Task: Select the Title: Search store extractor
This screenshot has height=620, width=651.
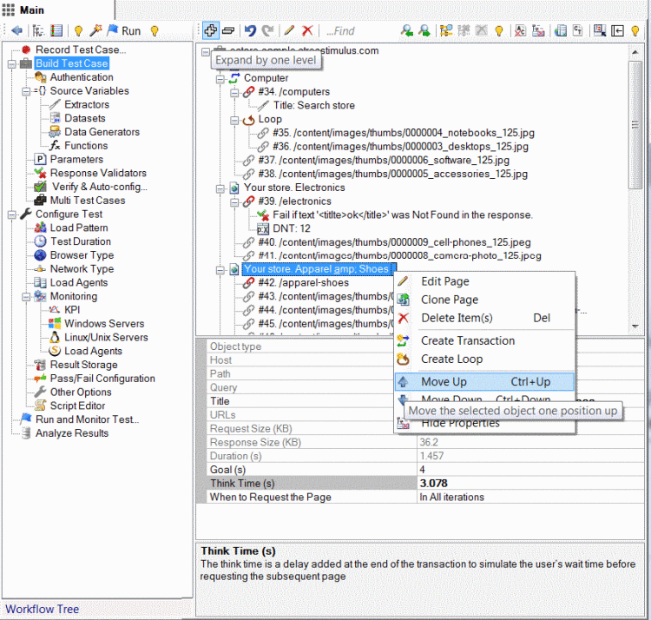Action: coord(314,105)
